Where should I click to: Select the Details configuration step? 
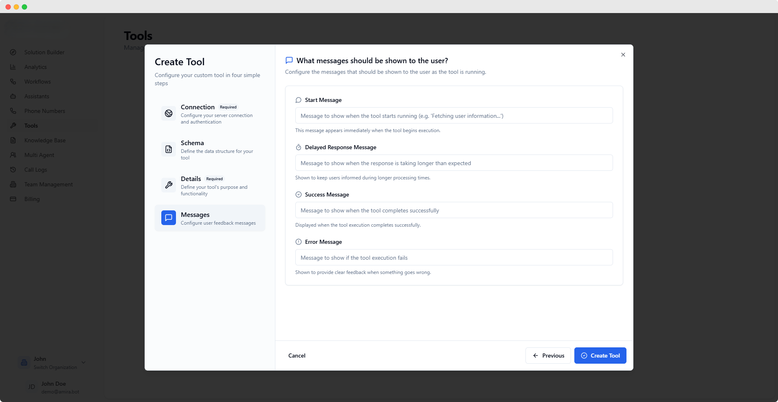[209, 186]
